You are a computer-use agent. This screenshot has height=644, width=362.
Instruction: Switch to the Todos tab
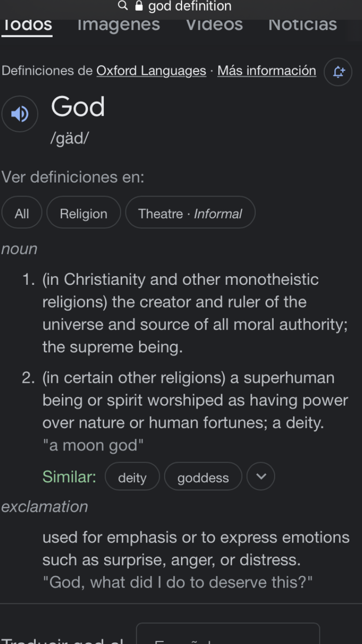pos(28,25)
